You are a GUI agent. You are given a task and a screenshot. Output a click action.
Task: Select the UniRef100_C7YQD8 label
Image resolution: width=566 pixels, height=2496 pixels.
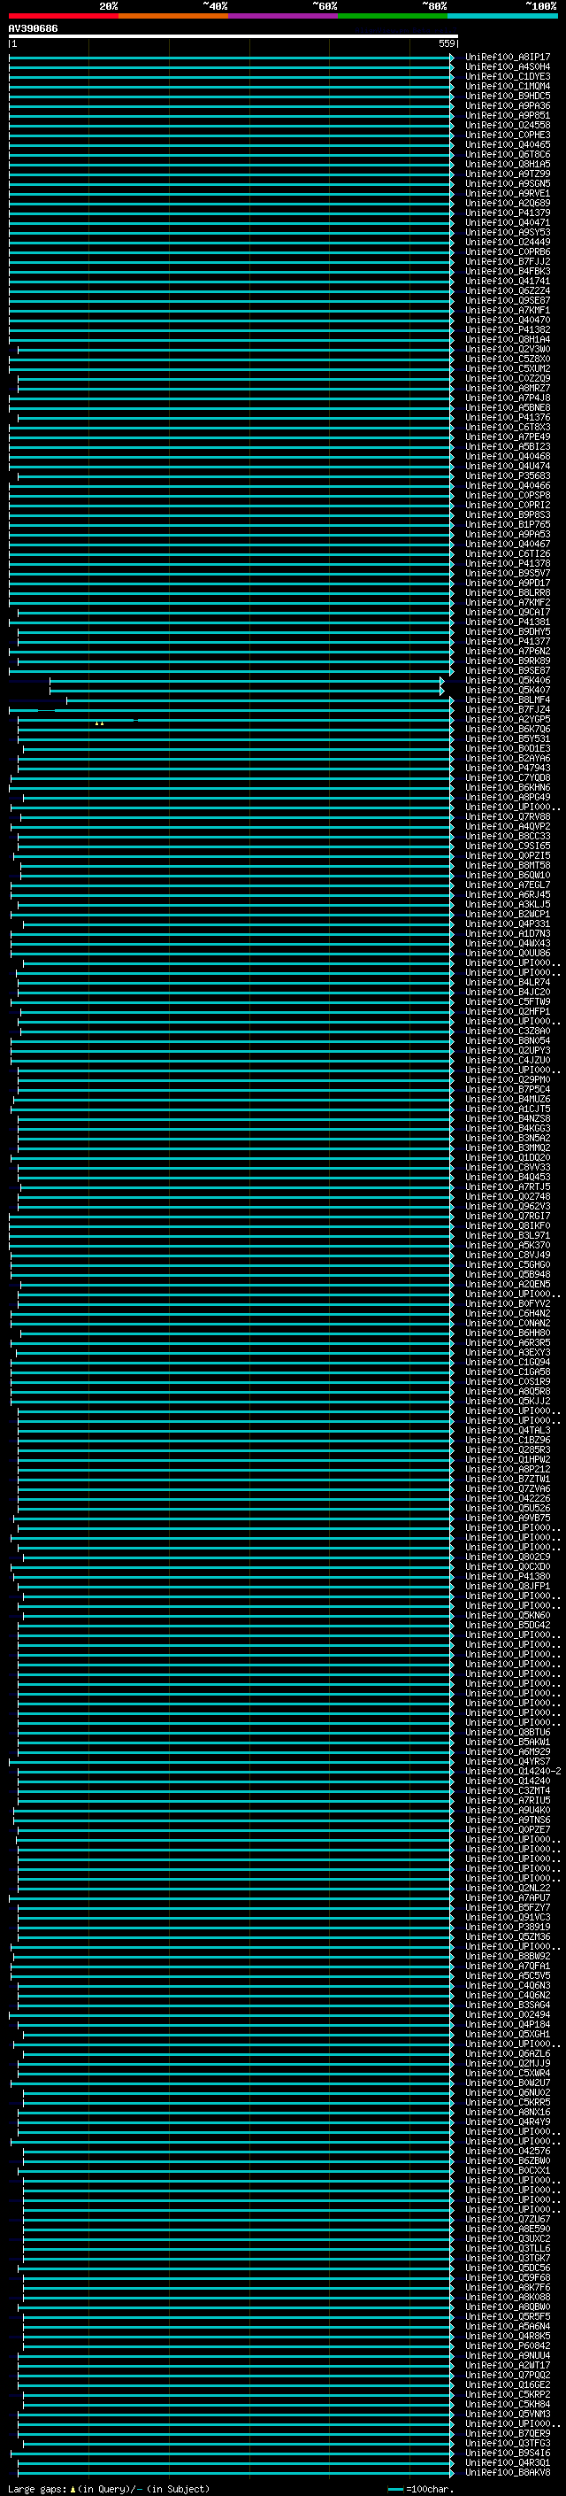(x=507, y=777)
